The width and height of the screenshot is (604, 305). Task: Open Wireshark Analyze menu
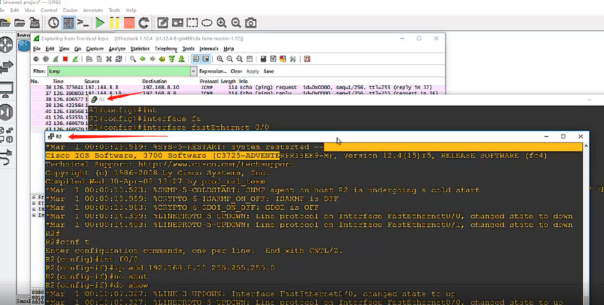pyautogui.click(x=117, y=49)
